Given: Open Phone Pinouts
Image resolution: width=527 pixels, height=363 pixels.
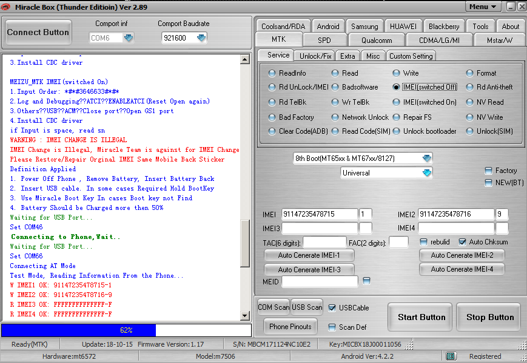Looking at the screenshot, I should tap(290, 327).
